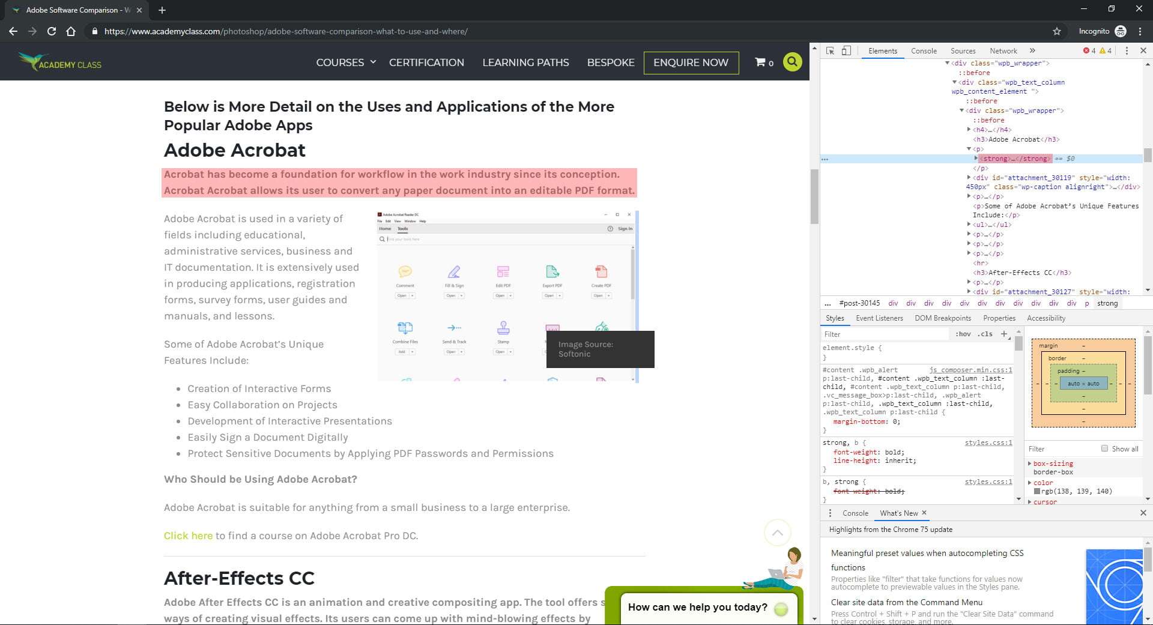The height and width of the screenshot is (625, 1153).
Task: Click the Adobe Acrobat Reader screenshot image
Action: click(506, 296)
